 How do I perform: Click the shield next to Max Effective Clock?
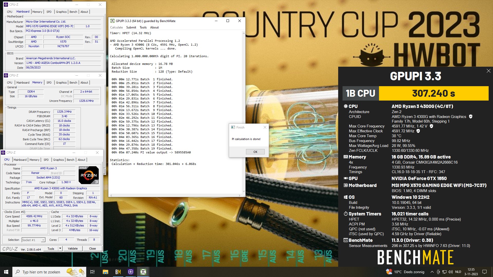click(x=418, y=131)
